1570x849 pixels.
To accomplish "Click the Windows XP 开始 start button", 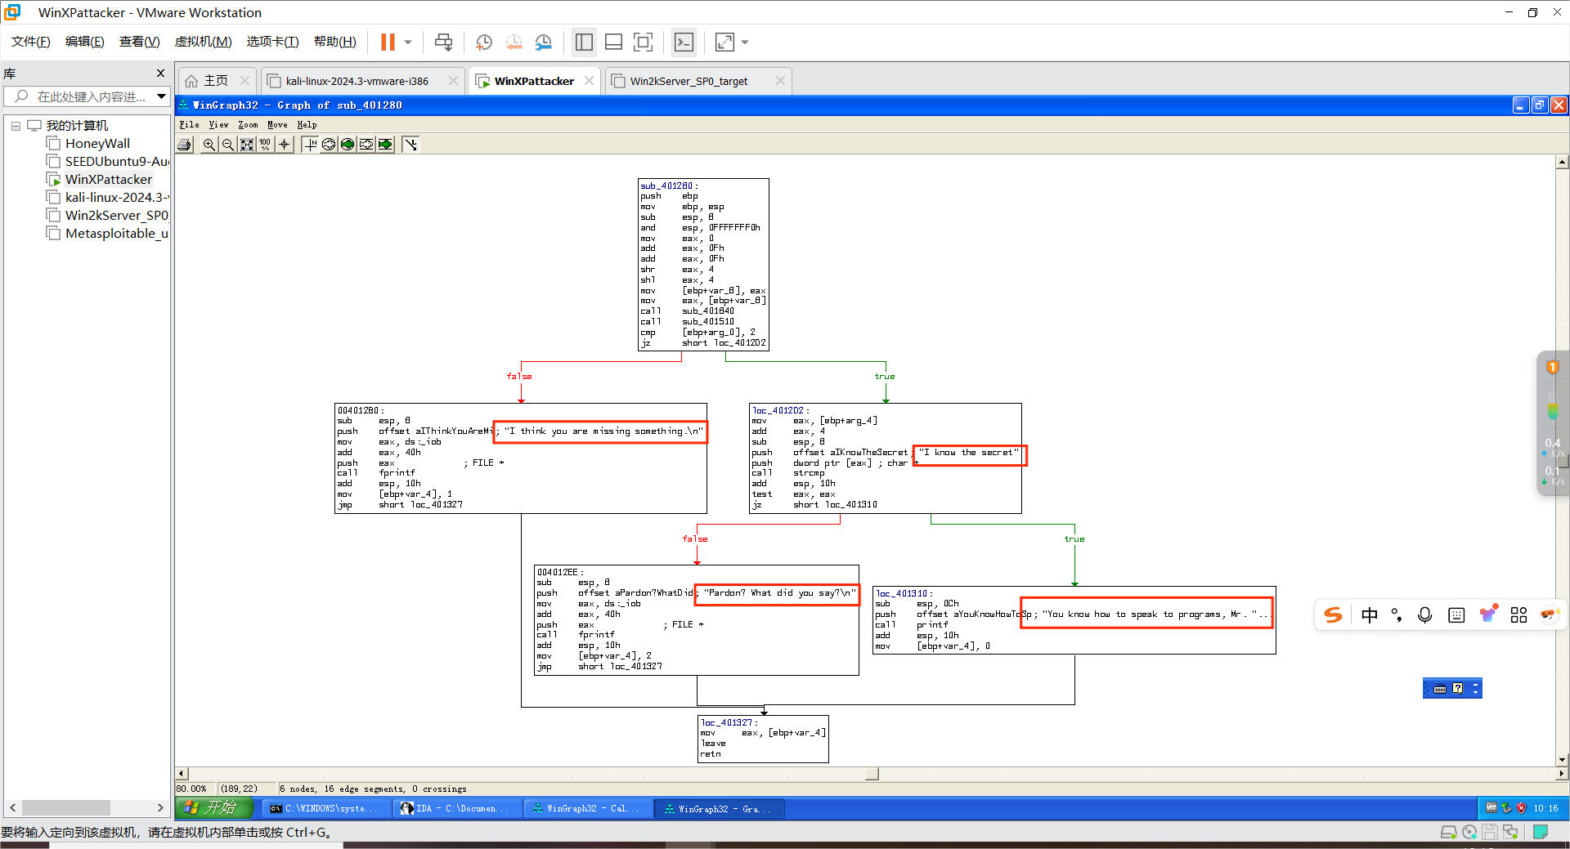I will point(211,808).
